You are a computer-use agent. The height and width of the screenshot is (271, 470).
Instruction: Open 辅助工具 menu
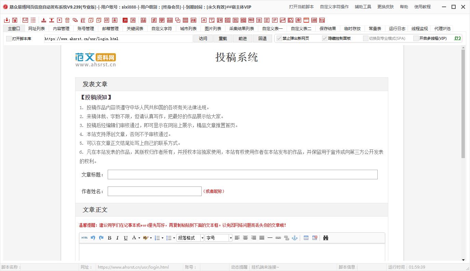tap(363, 7)
